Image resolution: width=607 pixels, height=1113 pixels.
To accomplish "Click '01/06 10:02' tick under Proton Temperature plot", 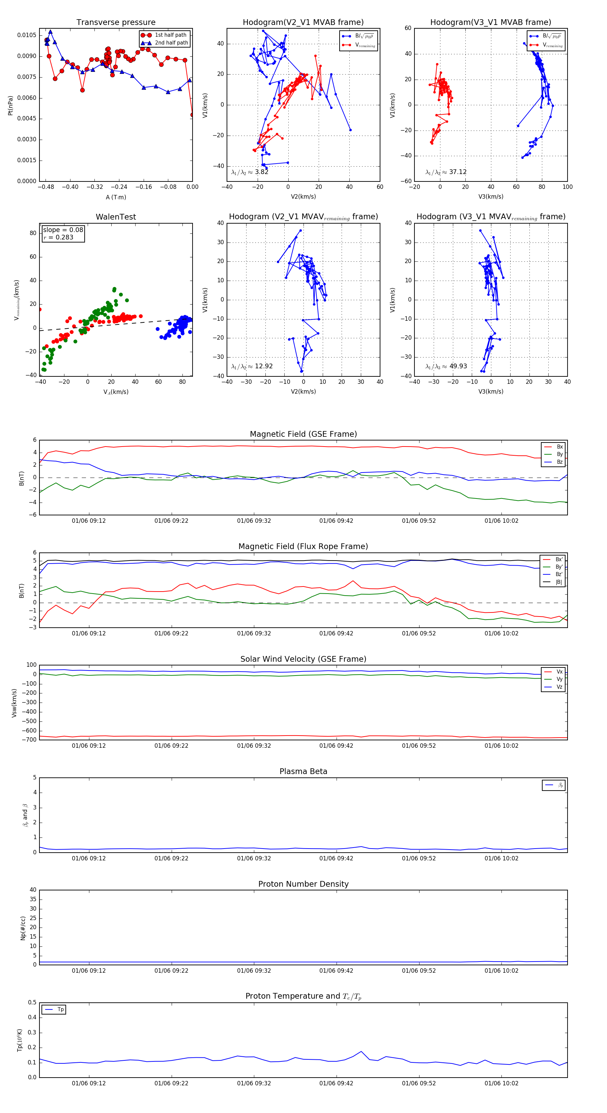I will point(501,1083).
